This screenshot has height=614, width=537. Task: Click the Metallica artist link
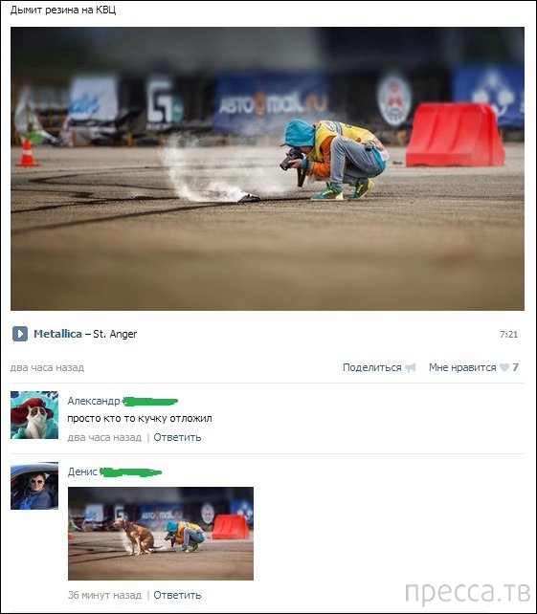tap(57, 334)
